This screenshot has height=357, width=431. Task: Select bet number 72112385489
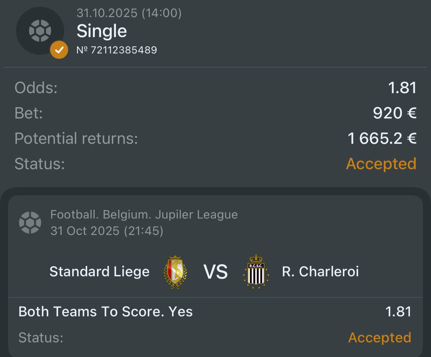pyautogui.click(x=117, y=50)
